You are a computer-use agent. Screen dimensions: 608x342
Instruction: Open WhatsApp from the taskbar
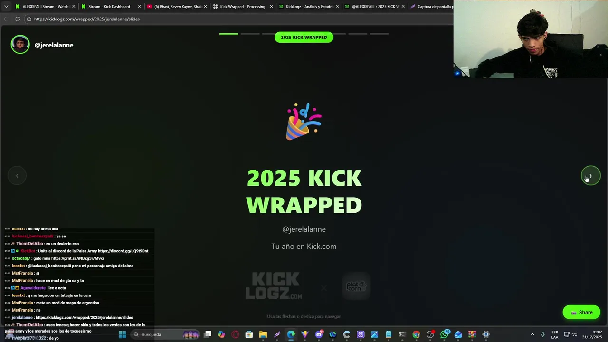point(444,334)
